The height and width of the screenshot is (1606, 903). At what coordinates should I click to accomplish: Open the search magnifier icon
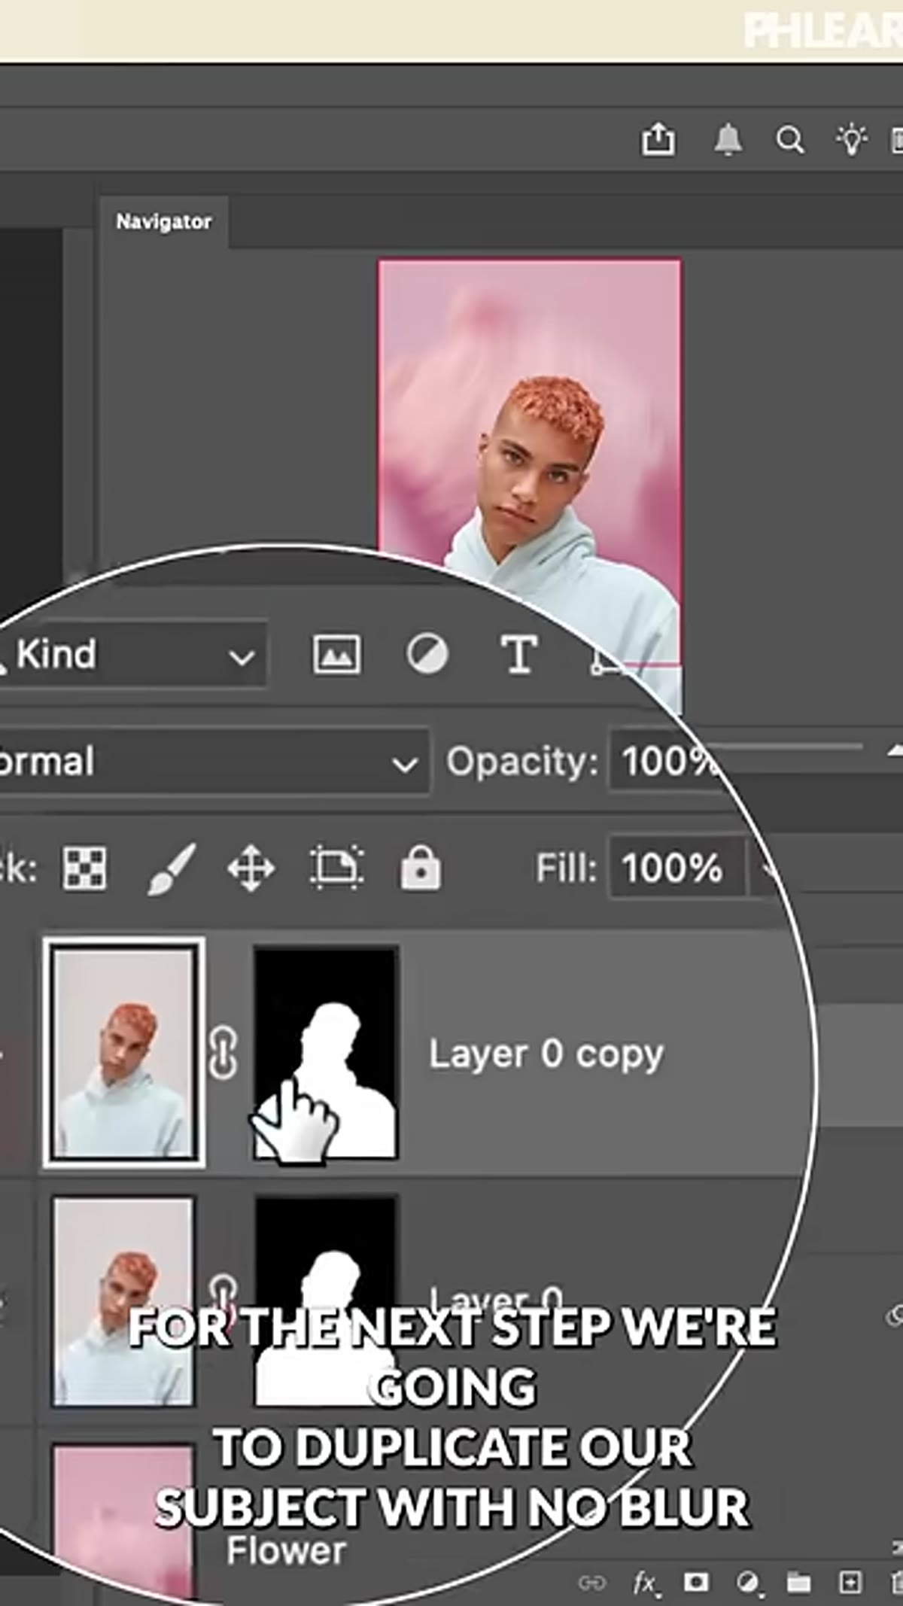pyautogui.click(x=790, y=140)
